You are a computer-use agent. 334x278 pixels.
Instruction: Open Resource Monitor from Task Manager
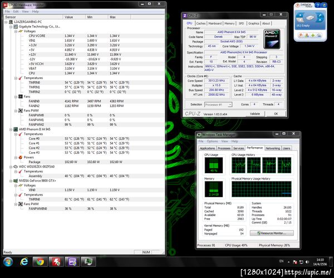(x=272, y=233)
